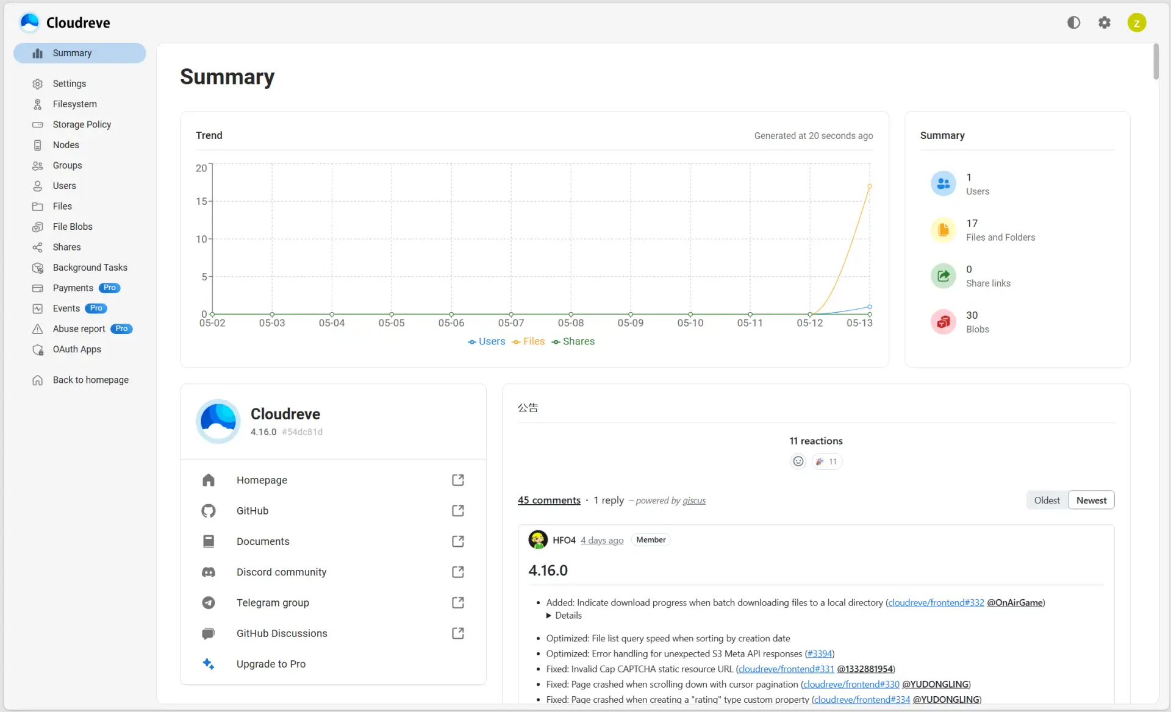
Task: Click the Background Tasks sidebar icon
Action: (38, 268)
